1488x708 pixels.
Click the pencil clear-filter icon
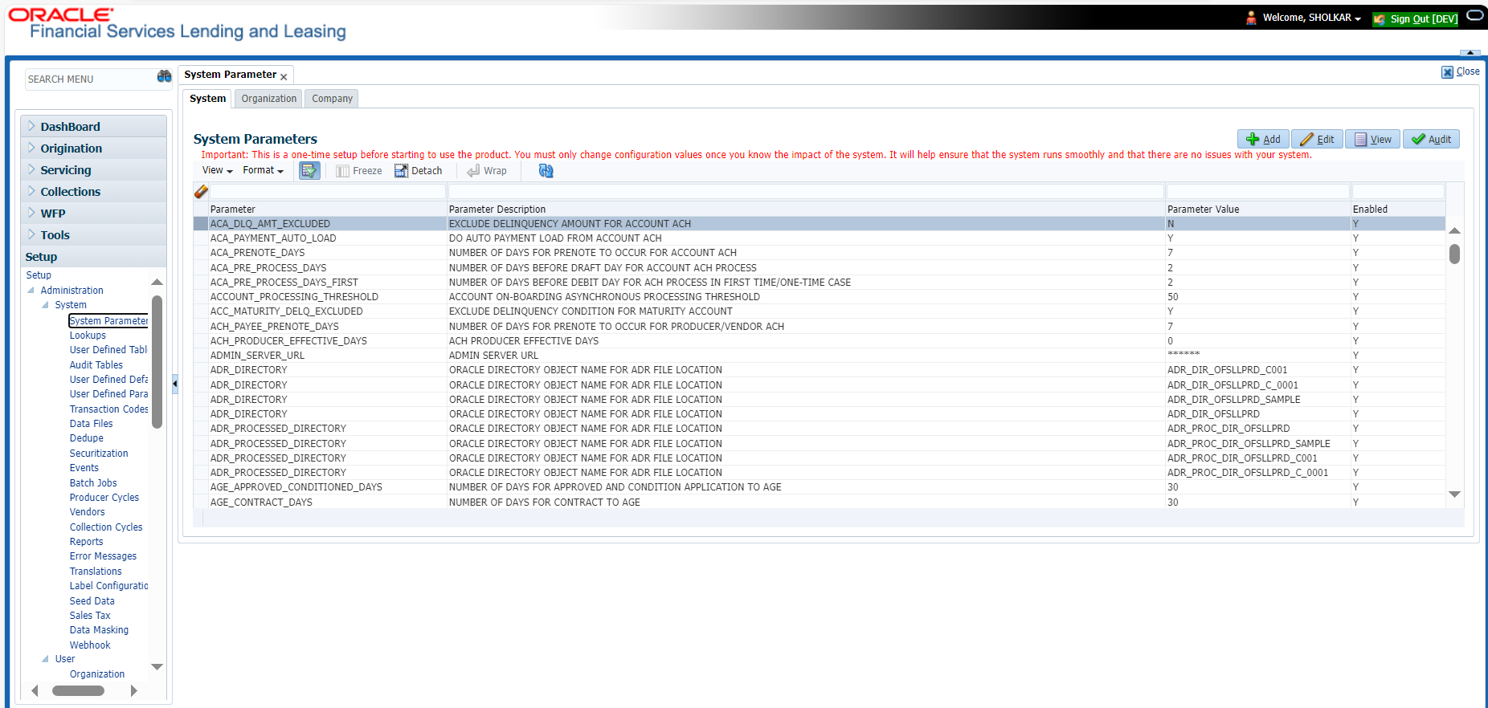click(x=201, y=191)
